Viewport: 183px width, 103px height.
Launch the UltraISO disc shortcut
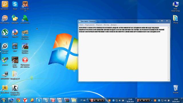(15, 33)
